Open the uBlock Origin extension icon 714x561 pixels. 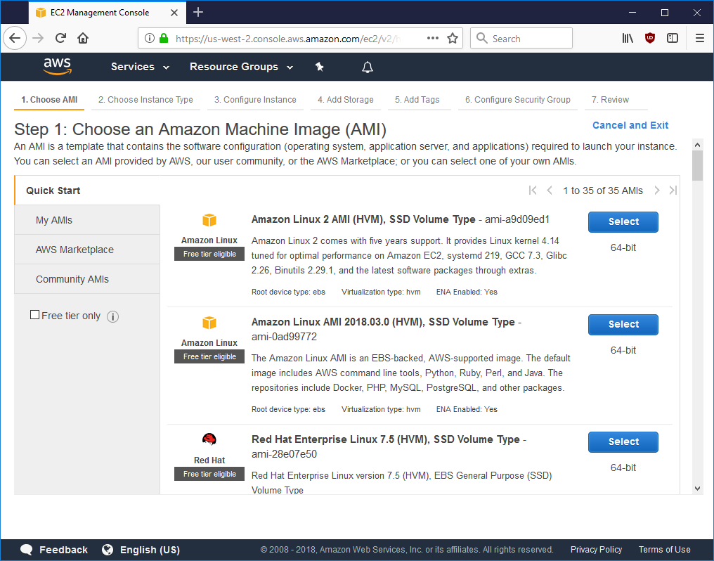tap(650, 38)
